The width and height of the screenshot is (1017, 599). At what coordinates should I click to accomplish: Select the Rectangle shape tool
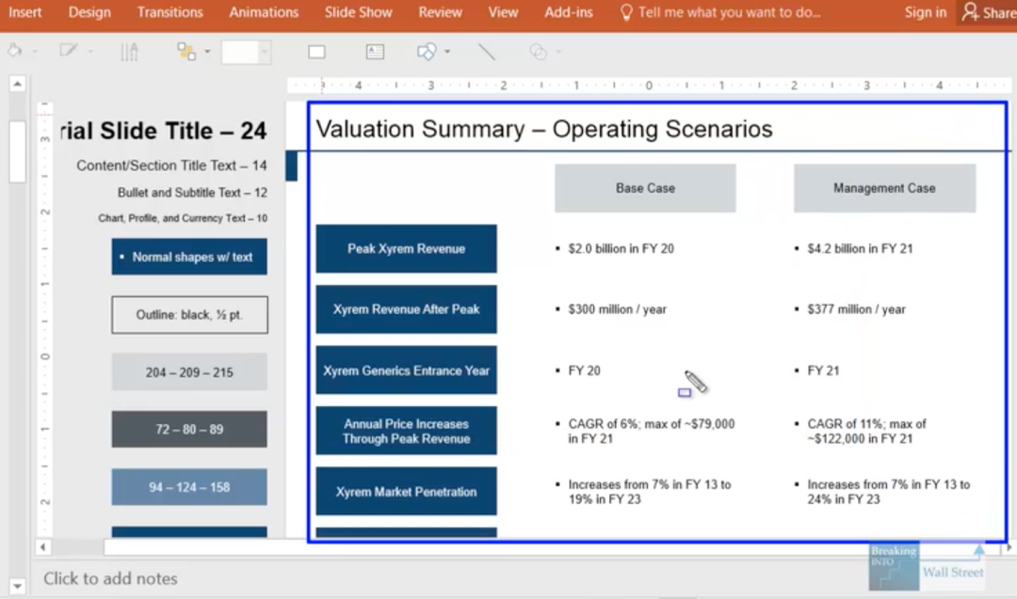click(316, 52)
